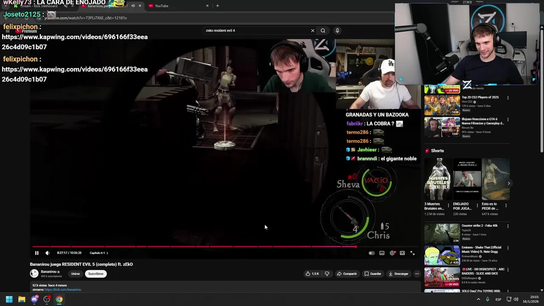This screenshot has height=306, width=544.
Task: Open a new browser tab
Action: click(x=218, y=6)
